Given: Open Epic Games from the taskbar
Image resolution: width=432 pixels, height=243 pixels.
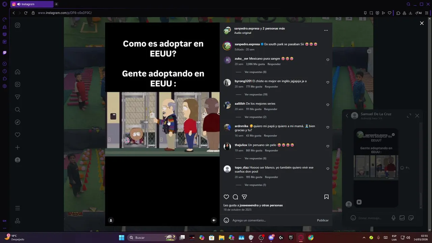Looking at the screenshot, I should coord(291,238).
